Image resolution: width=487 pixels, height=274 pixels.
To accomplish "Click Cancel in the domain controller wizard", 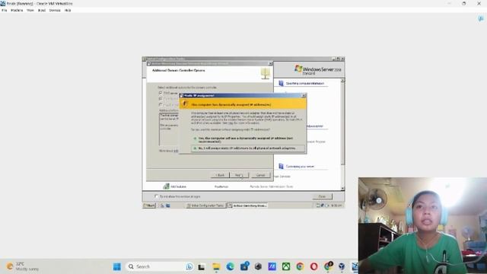I will (x=260, y=175).
